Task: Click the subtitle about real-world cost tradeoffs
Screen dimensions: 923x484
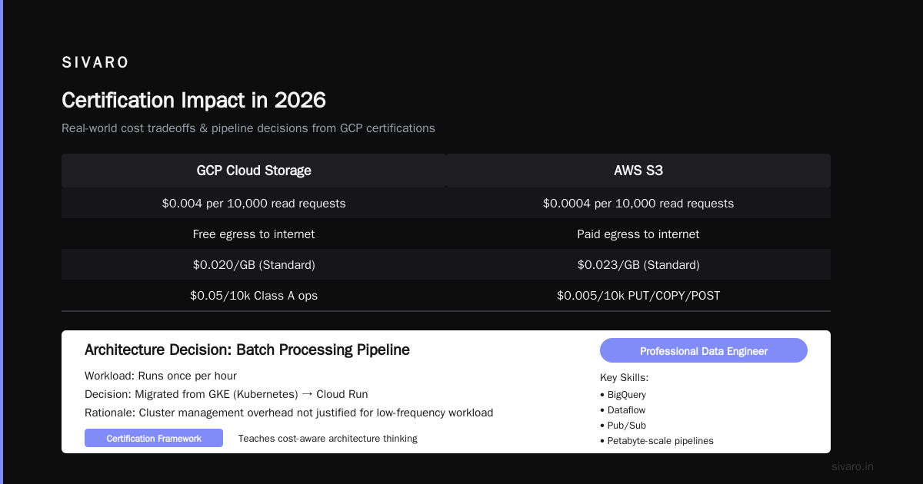Action: tap(248, 128)
